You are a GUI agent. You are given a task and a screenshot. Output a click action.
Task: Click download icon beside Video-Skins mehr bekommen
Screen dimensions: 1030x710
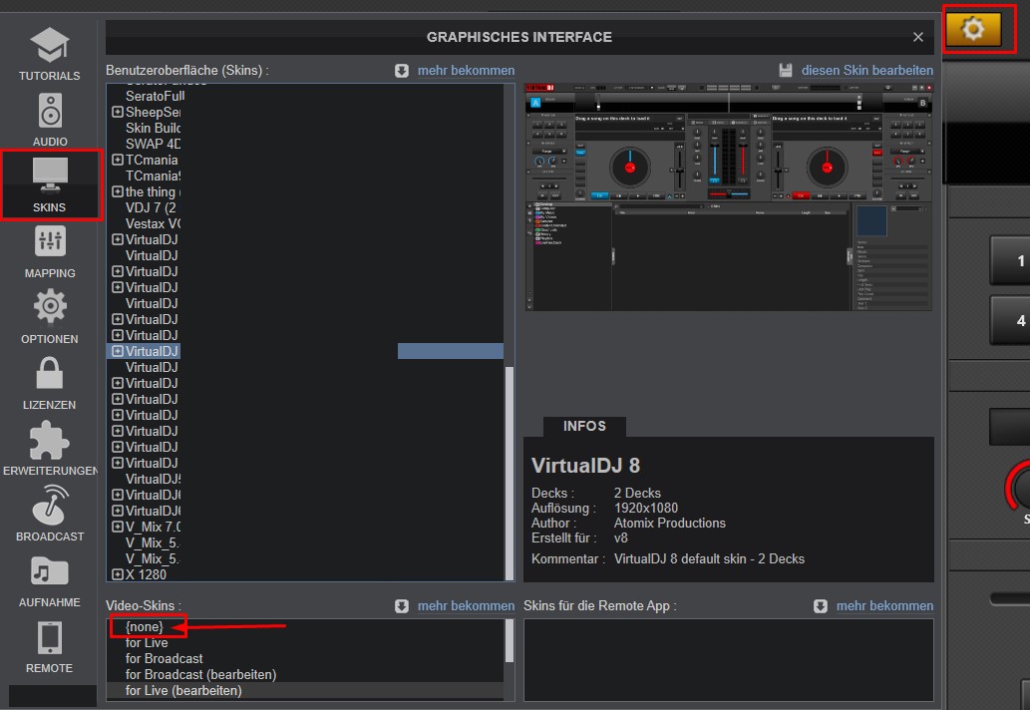pos(402,606)
